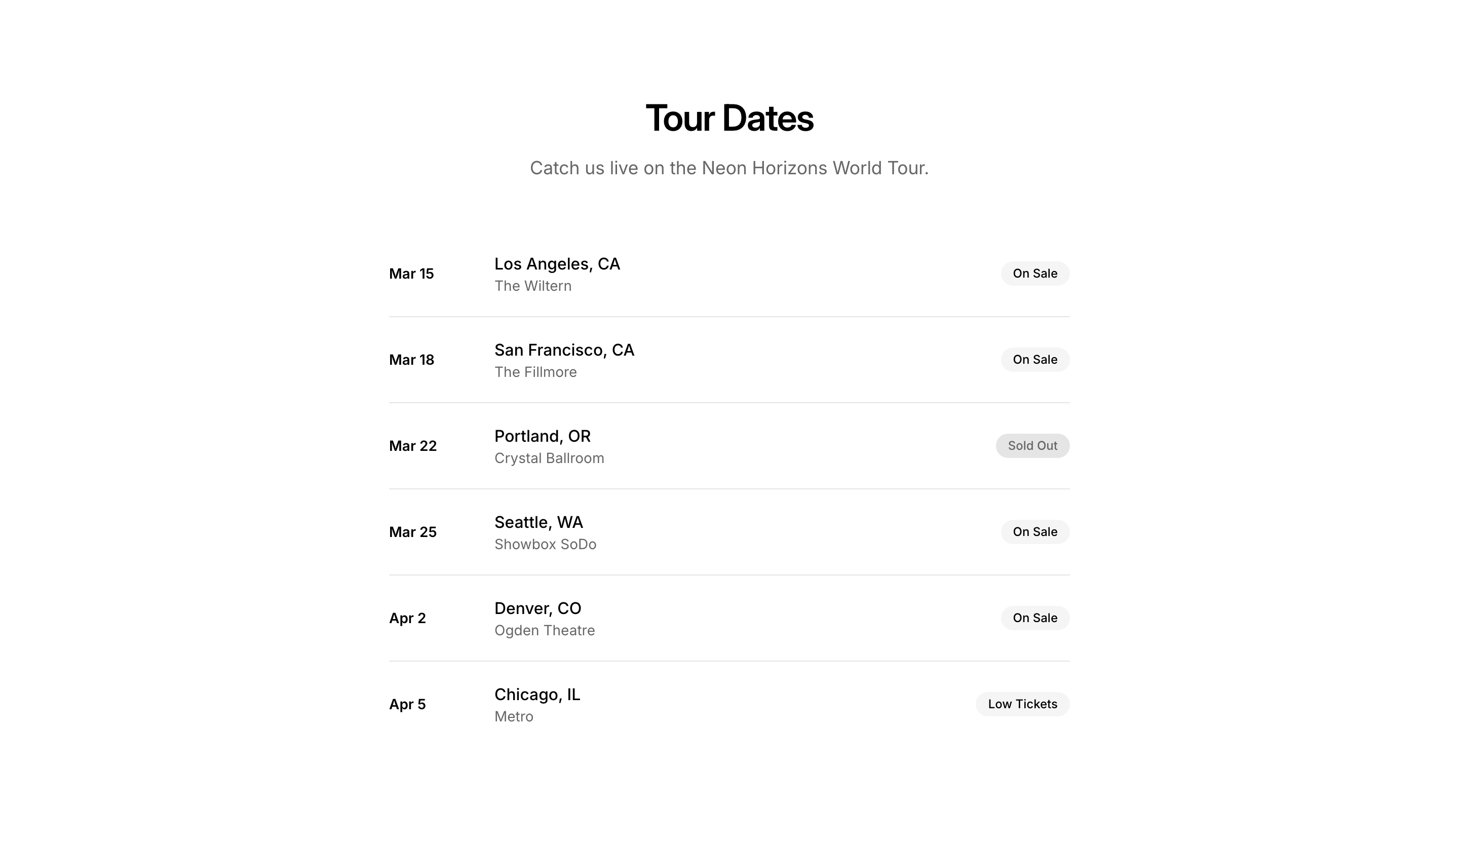Click The Wiltern venue name
Viewport: 1459px width, 844px height.
pos(532,286)
